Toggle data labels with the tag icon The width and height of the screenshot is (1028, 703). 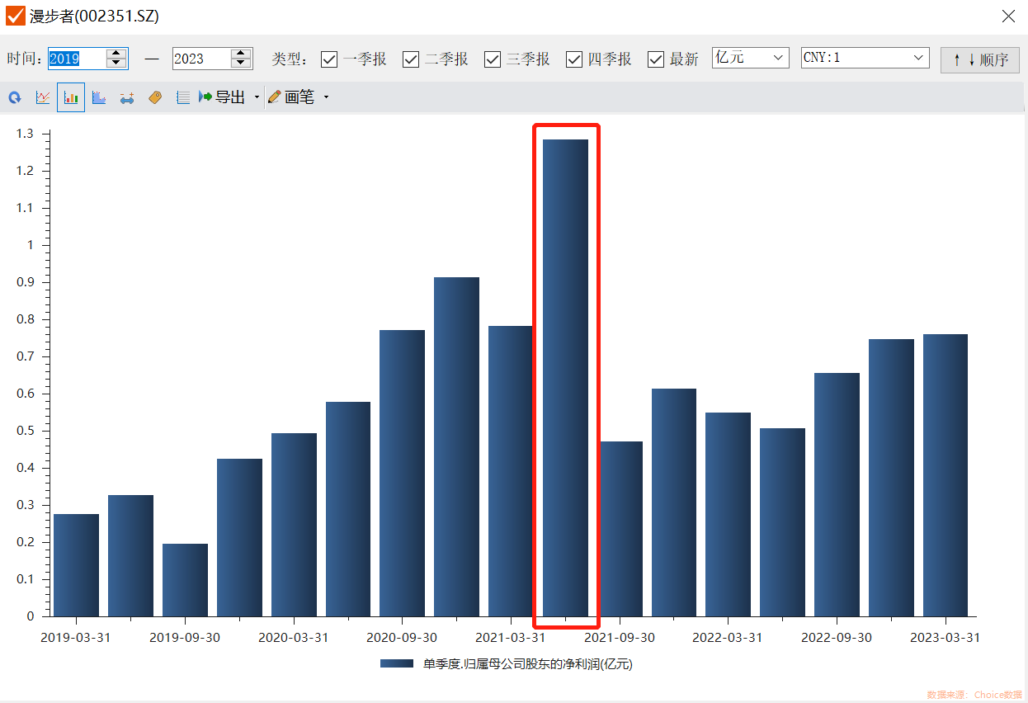pos(155,97)
